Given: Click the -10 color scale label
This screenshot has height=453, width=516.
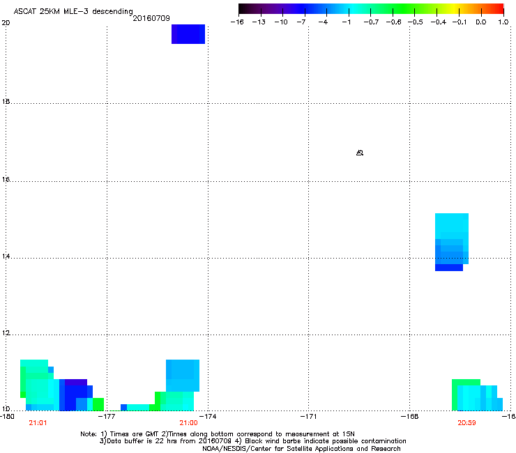Looking at the screenshot, I should click(x=281, y=22).
